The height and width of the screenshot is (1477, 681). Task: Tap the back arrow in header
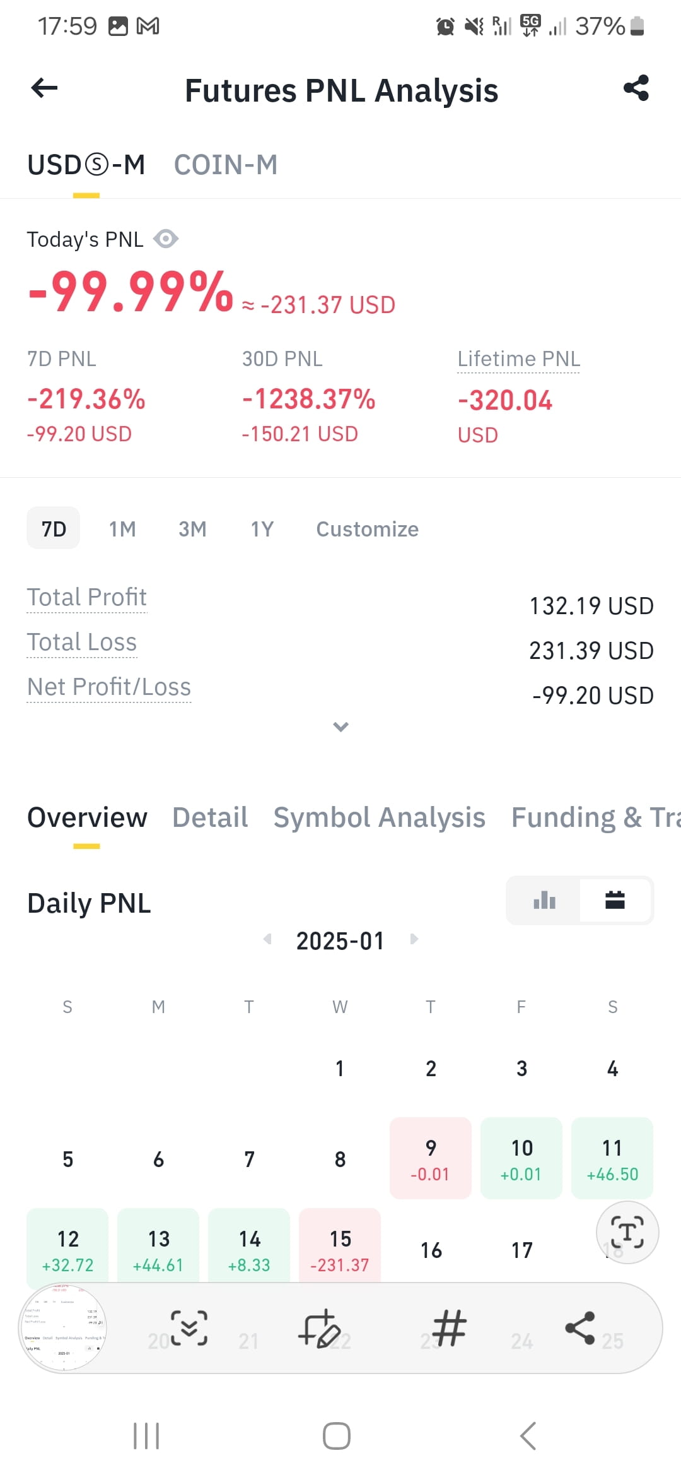44,88
